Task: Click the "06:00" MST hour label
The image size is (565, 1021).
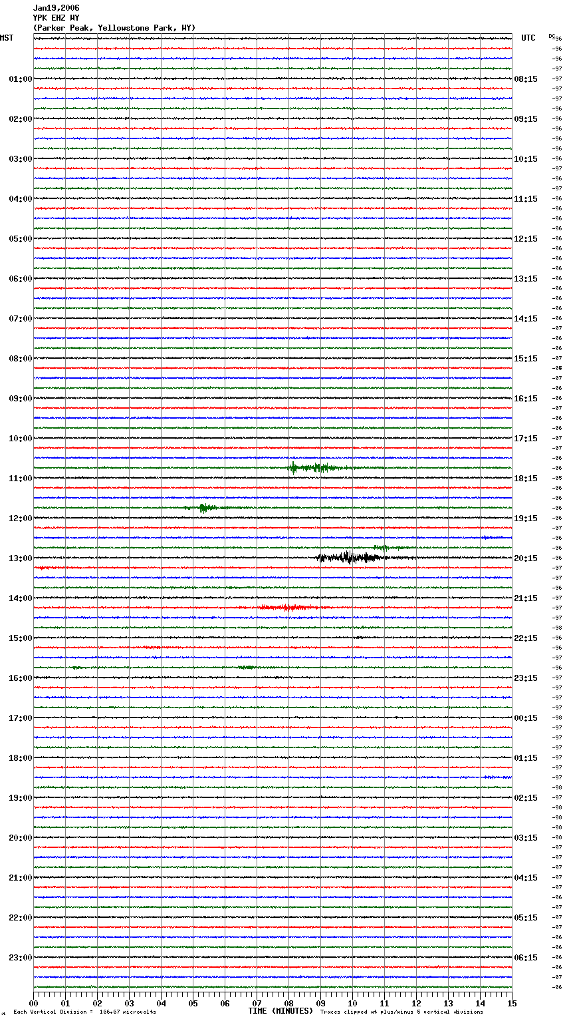Action: (20, 279)
